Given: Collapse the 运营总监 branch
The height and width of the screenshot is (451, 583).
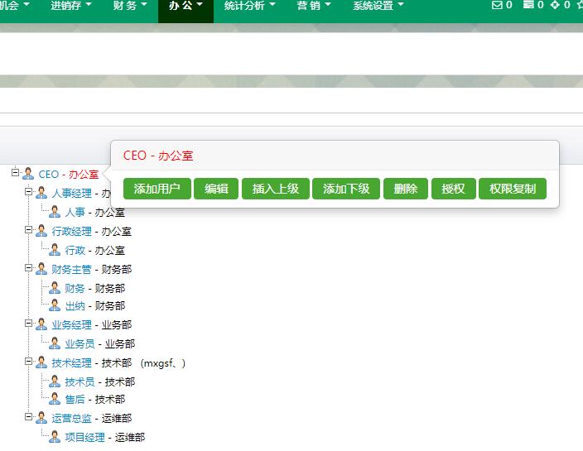Looking at the screenshot, I should coord(28,417).
